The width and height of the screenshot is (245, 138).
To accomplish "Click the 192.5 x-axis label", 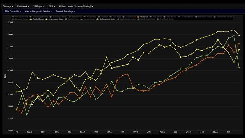I will click(x=109, y=132).
